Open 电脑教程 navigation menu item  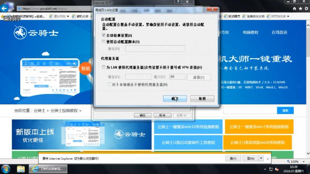click(250, 32)
